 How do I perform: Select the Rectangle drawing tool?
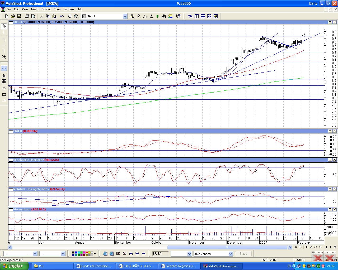4,94
